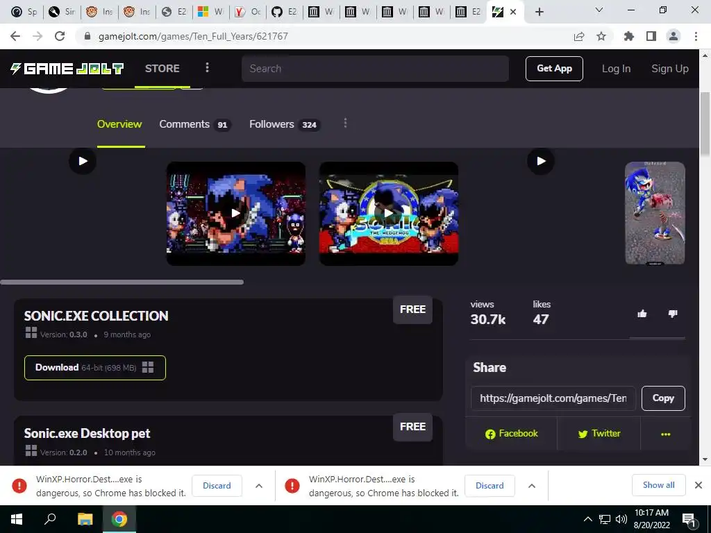Open a new browser tab
This screenshot has height=533, width=711.
[539, 12]
